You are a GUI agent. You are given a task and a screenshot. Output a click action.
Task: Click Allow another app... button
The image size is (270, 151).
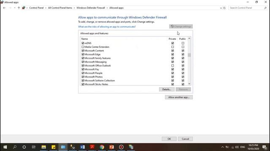(x=179, y=97)
